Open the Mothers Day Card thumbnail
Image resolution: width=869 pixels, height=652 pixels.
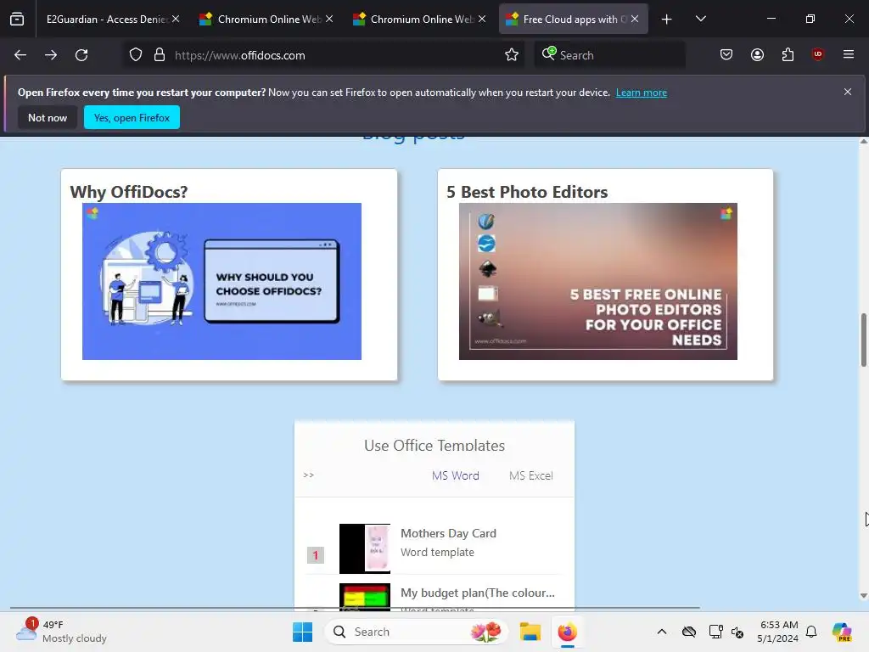365,548
